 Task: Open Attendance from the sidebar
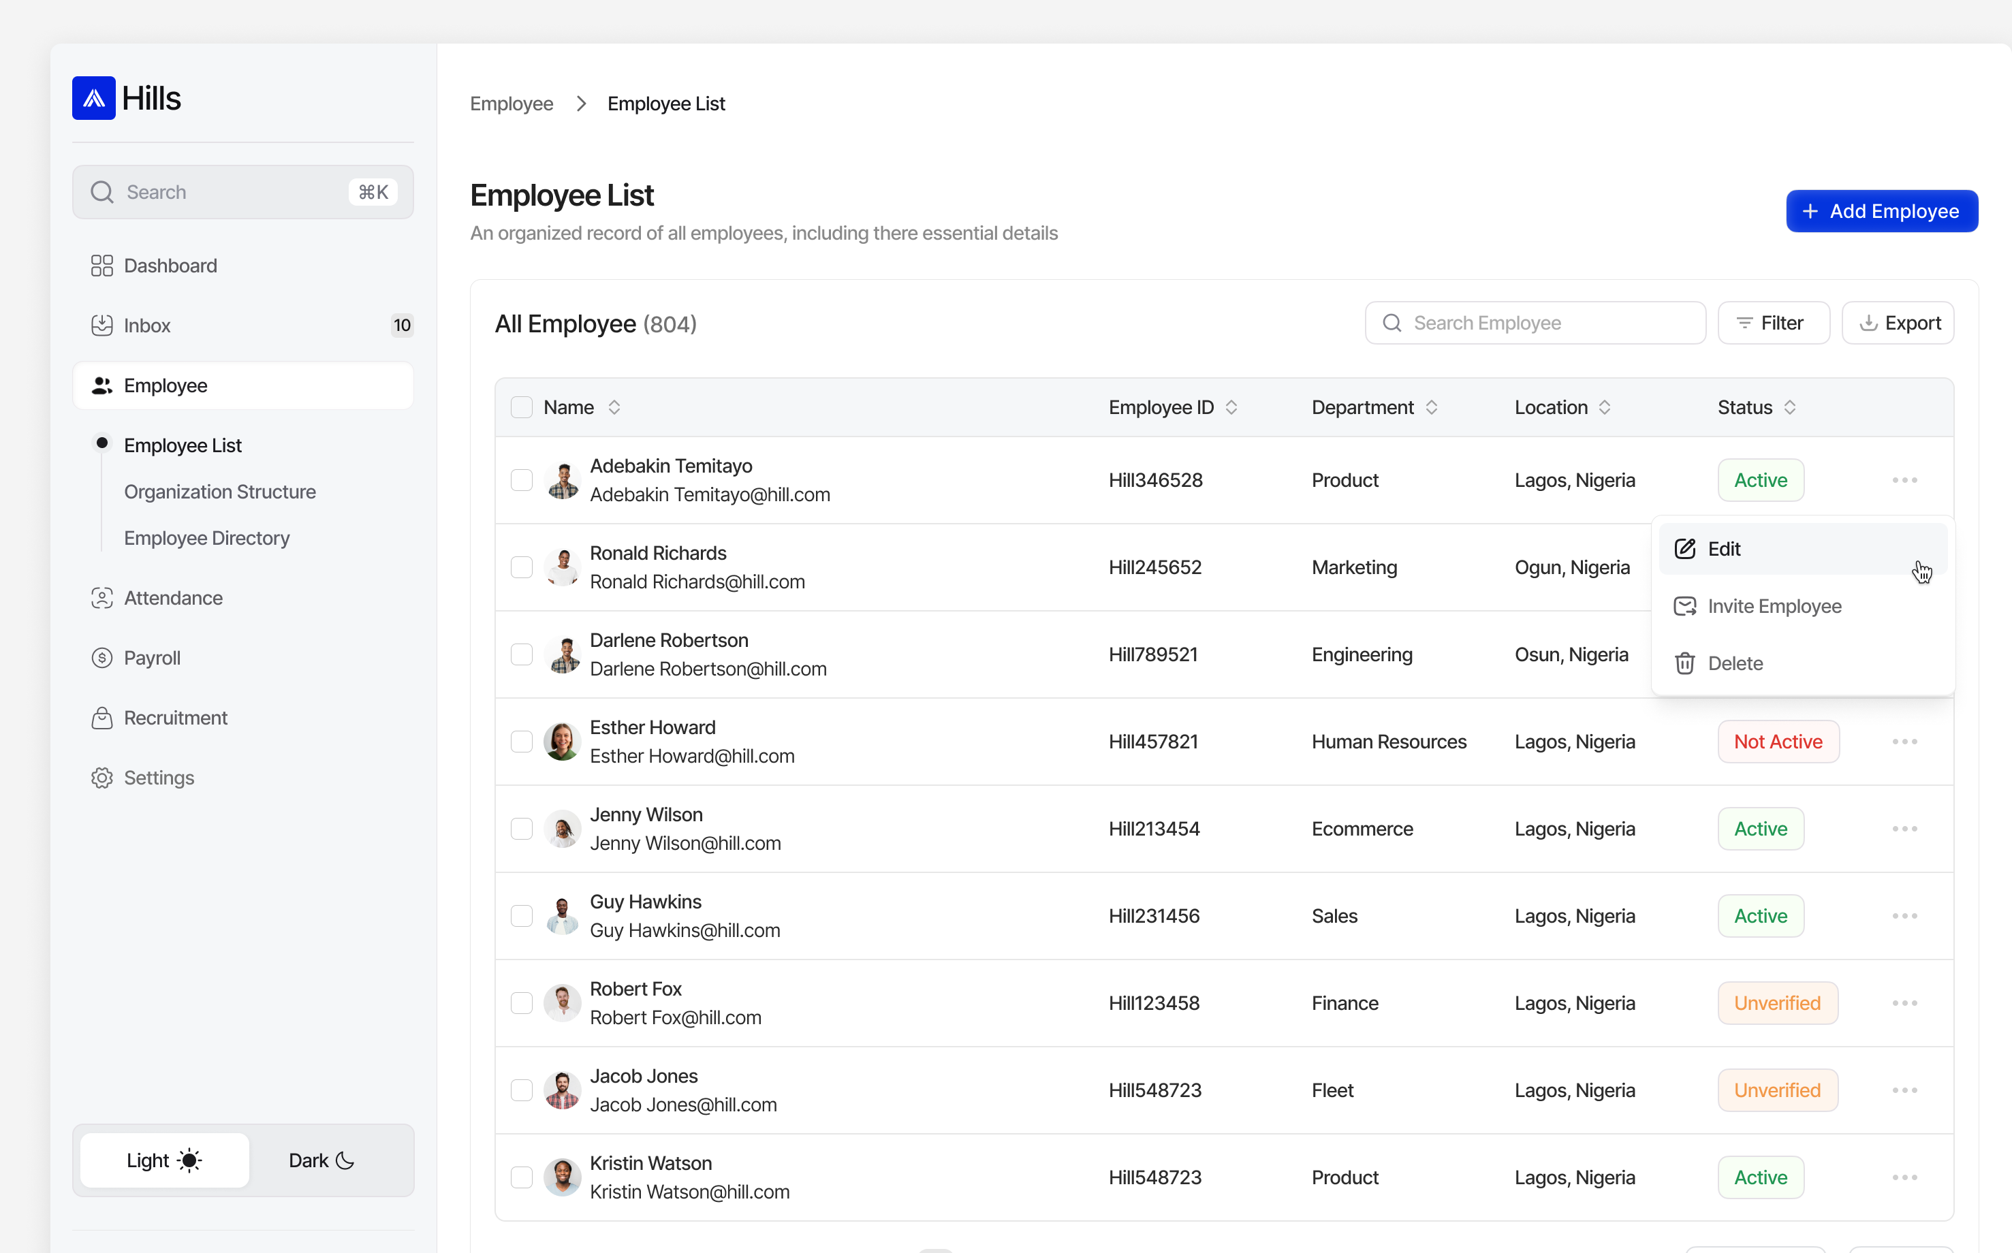[173, 597]
